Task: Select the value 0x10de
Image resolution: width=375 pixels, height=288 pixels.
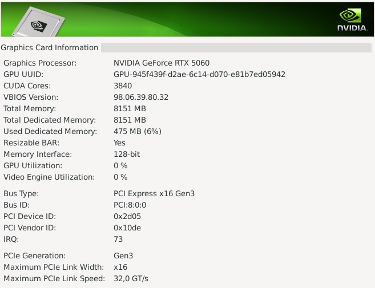Action: pyautogui.click(x=127, y=228)
